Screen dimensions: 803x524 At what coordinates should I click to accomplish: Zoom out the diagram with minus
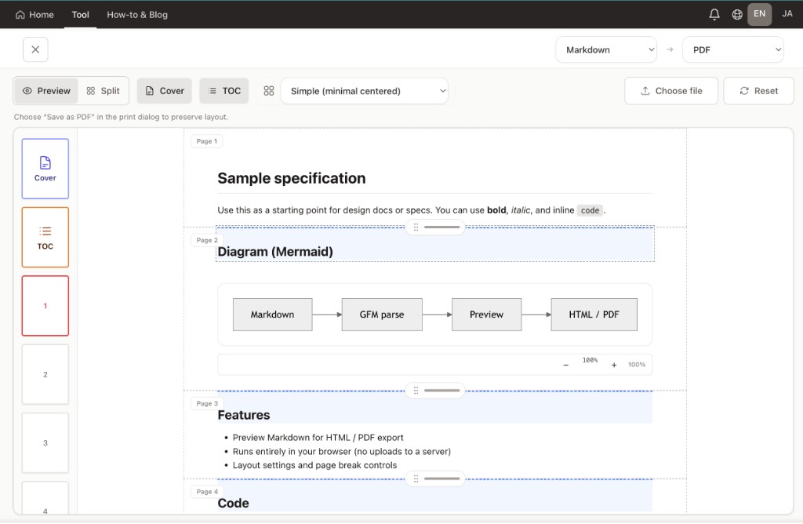[566, 365]
